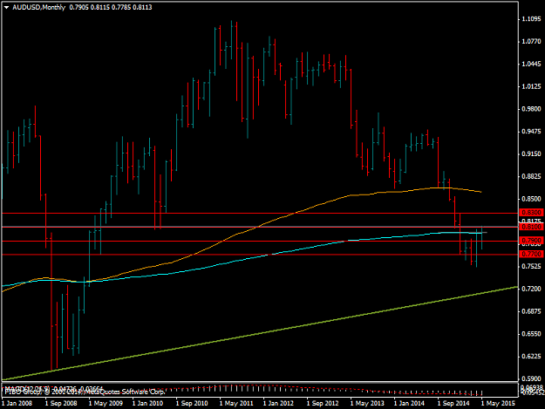Click the 0.8825 price scale label

click(531, 176)
